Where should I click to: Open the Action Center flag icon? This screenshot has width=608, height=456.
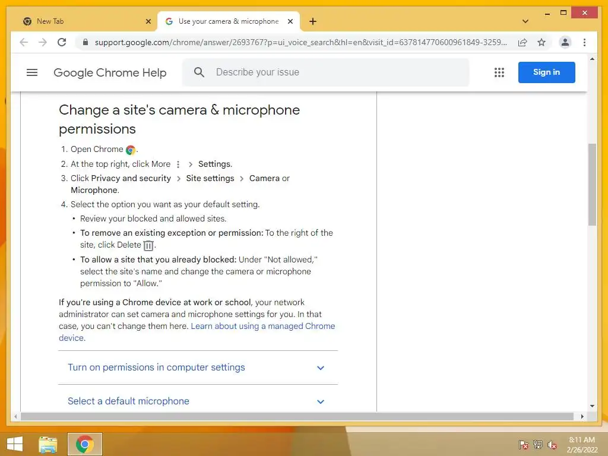tap(523, 444)
